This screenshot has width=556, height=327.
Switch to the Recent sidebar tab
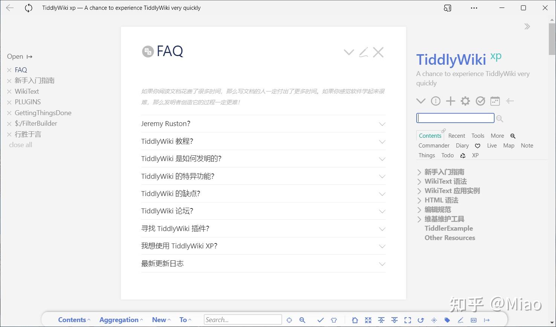click(x=457, y=135)
